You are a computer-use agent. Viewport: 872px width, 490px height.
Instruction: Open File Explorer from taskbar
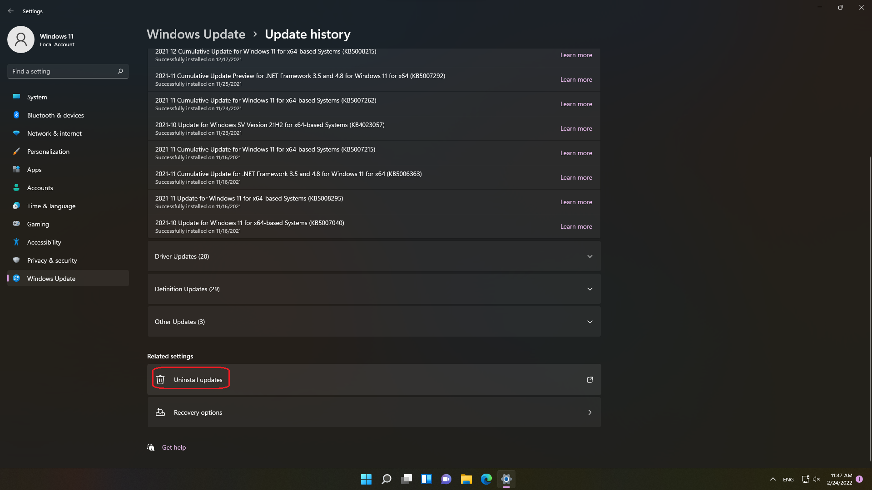pos(466,479)
